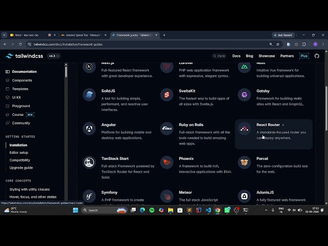The height and width of the screenshot is (246, 328).
Task: Bookmark this page with star icon
Action: [x=278, y=45]
